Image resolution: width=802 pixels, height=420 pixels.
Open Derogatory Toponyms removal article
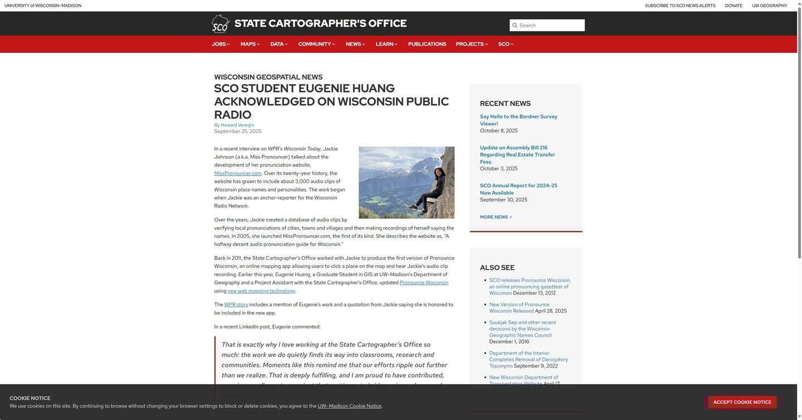pyautogui.click(x=529, y=360)
